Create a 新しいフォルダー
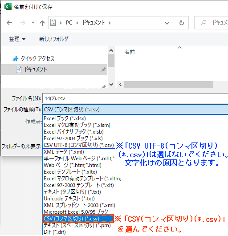228x236 pixels. (55, 39)
